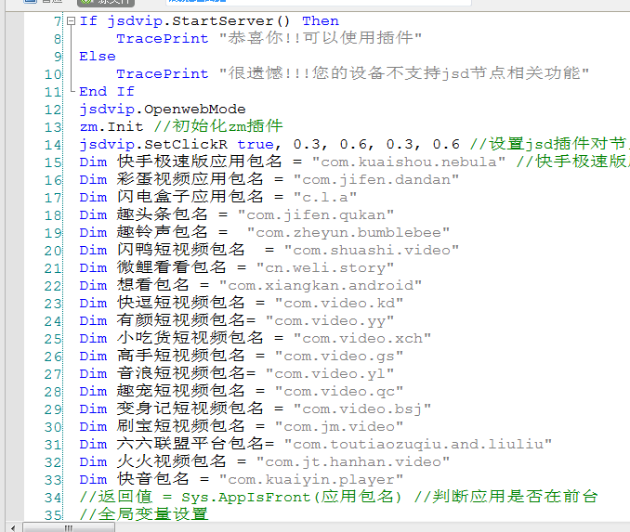Screen dimensions: 630x532
Task: Click the string "恭喜你!!可以使用插件"
Action: point(321,38)
